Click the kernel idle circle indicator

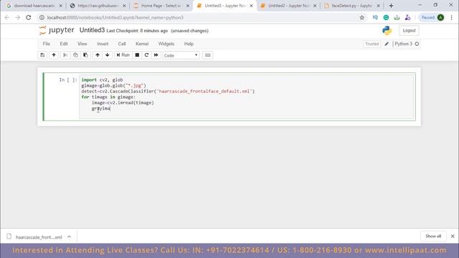pos(417,44)
